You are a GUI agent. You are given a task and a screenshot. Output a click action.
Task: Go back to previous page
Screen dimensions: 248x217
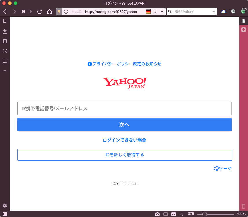tap(5, 12)
